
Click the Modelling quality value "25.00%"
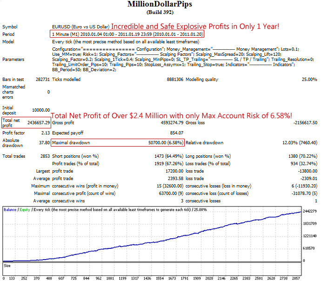[309, 80]
